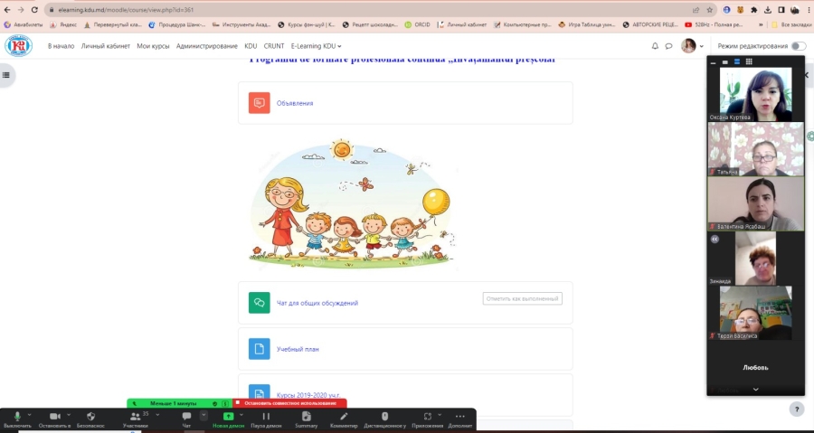Screen dimensions: 814x433
Task: Switch Zoom video panel to grid view
Action: pos(749,61)
